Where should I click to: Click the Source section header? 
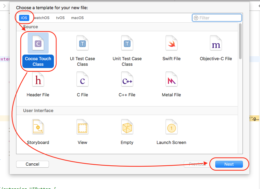[127, 27]
